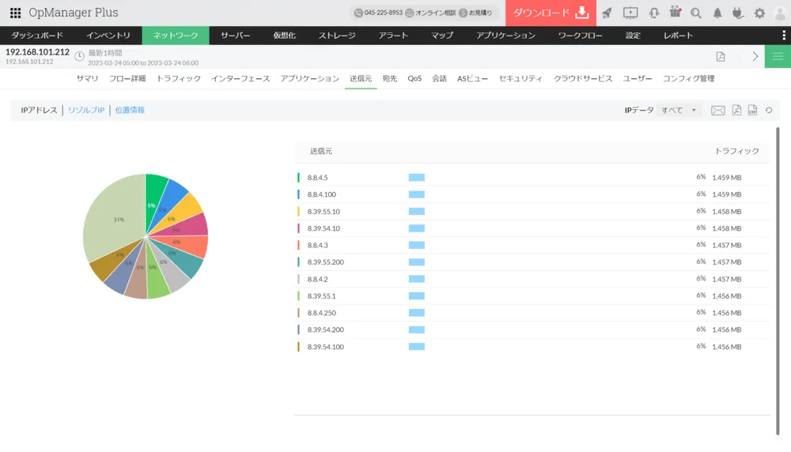Switch to the ユーザー tab
The width and height of the screenshot is (791, 452).
[637, 78]
